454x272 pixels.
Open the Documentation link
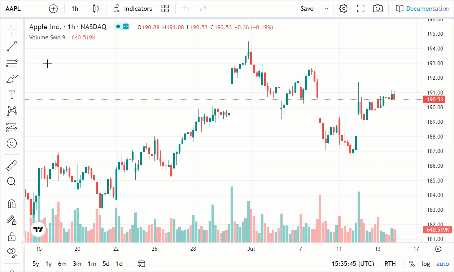[422, 9]
